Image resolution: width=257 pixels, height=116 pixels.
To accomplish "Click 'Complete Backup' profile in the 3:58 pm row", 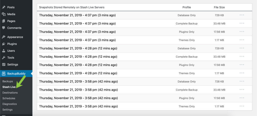I will pos(187,90).
